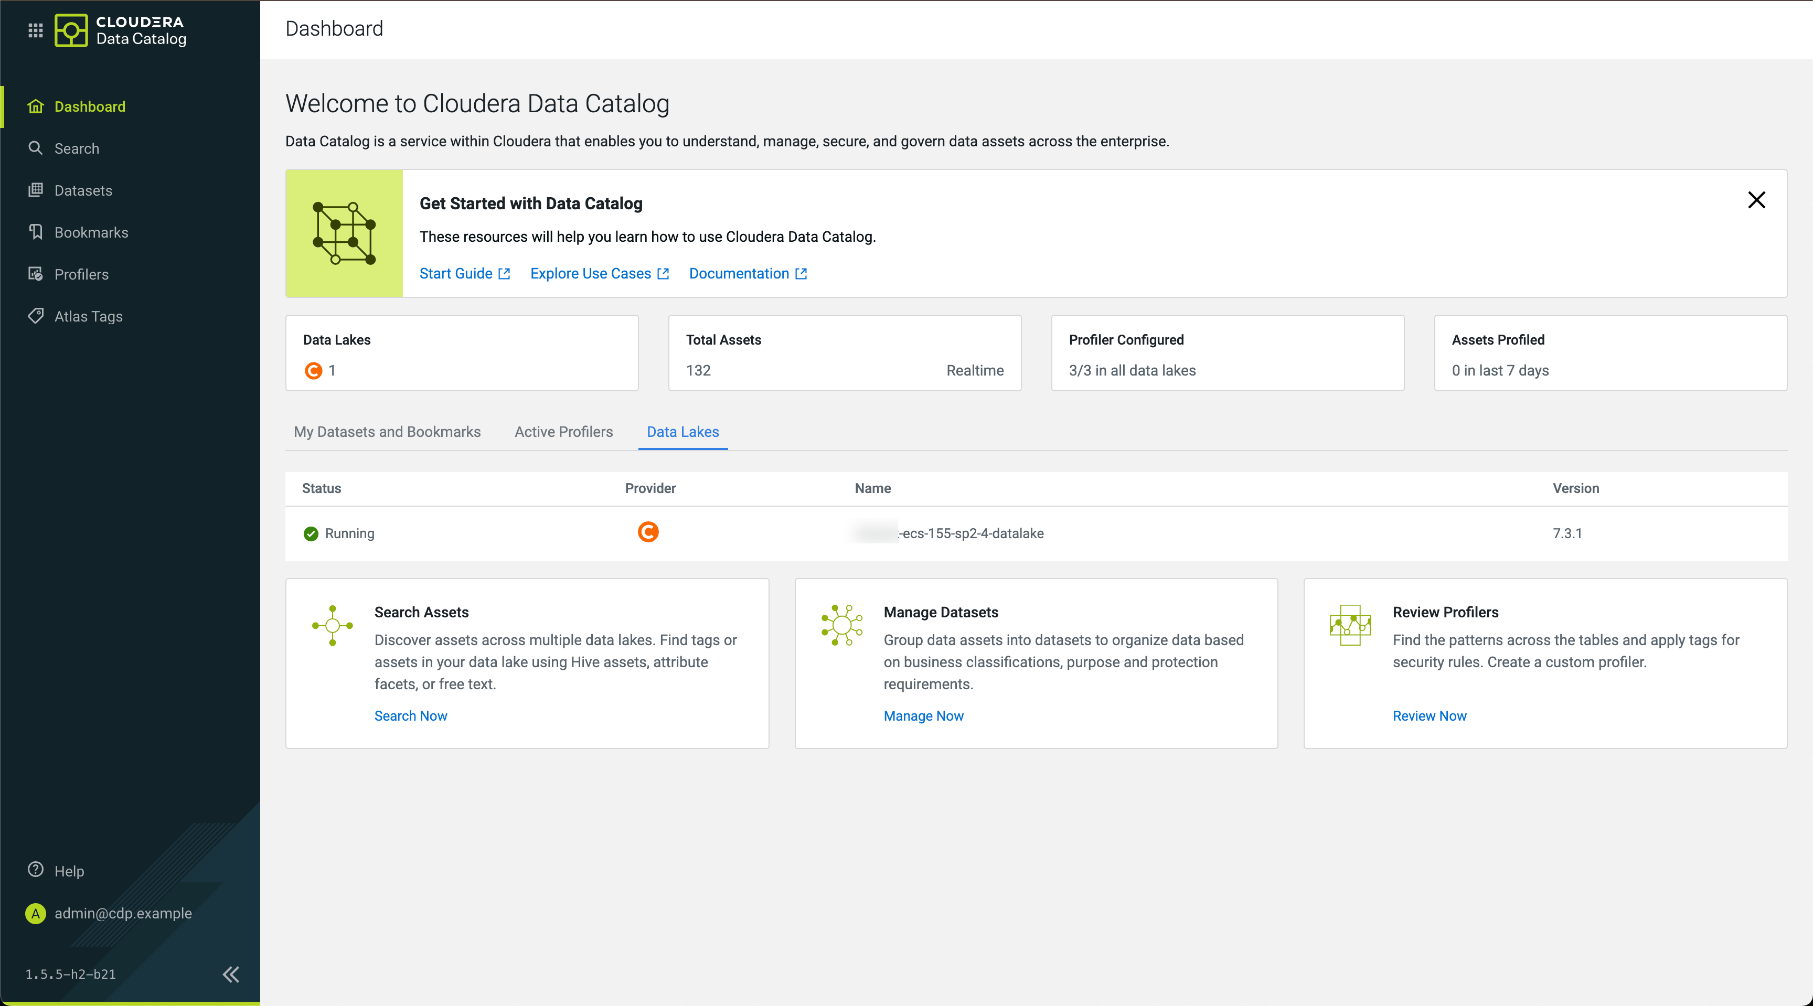This screenshot has height=1006, width=1813.
Task: Click the Search Now link
Action: pyautogui.click(x=410, y=715)
